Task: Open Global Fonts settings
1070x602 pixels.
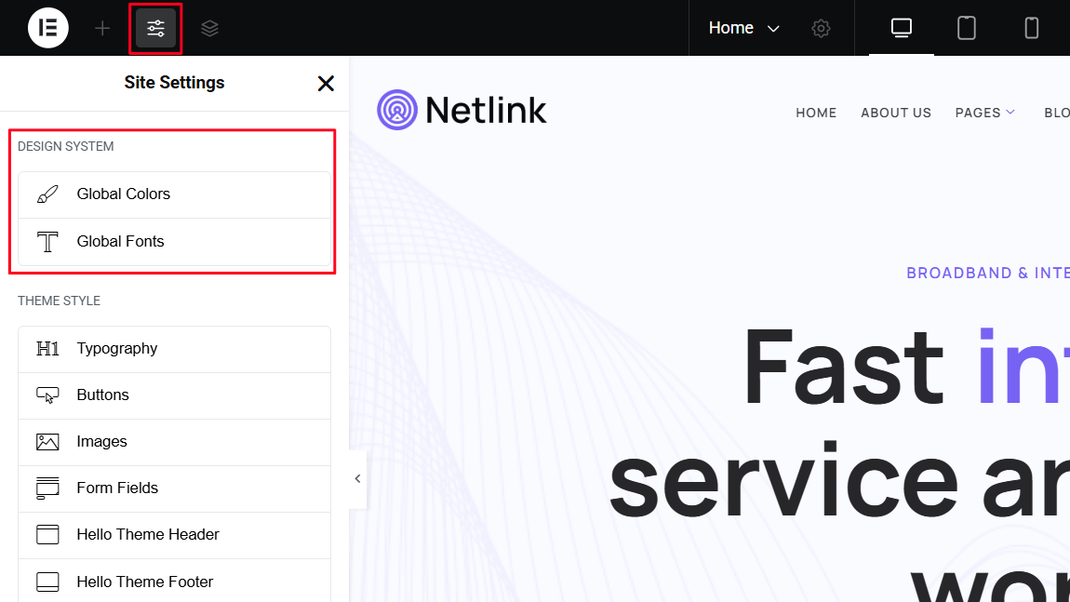Action: tap(174, 242)
